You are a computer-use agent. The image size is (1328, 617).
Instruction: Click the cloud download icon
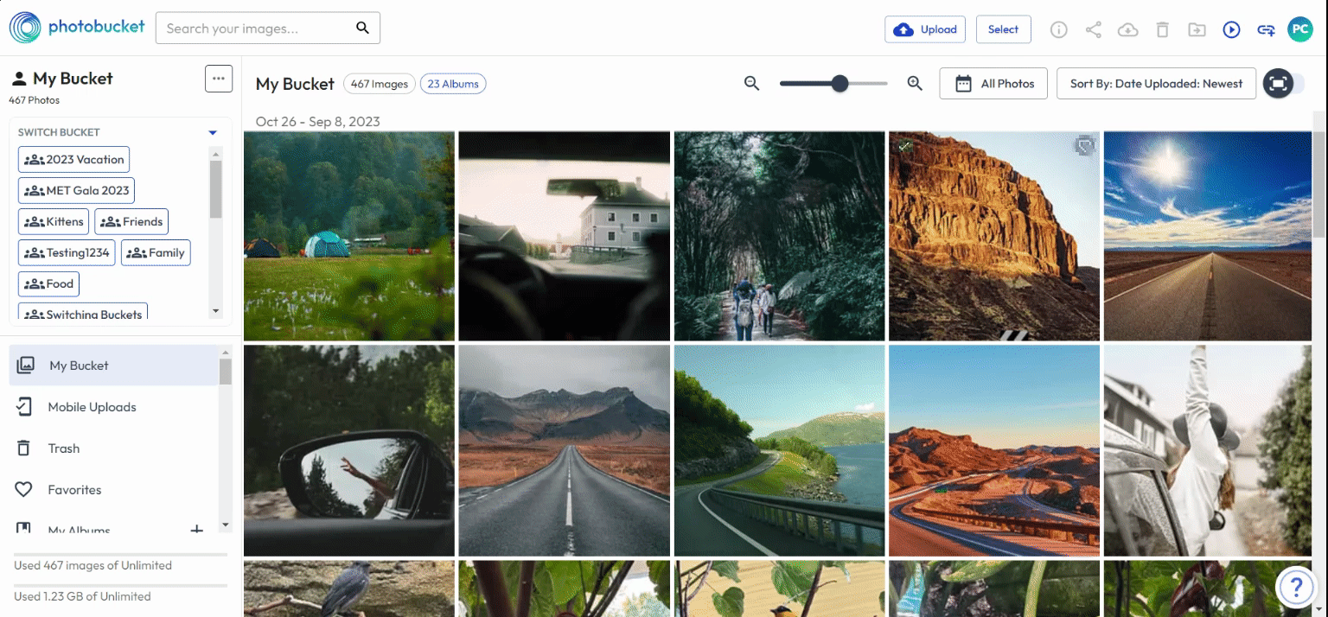(1128, 29)
